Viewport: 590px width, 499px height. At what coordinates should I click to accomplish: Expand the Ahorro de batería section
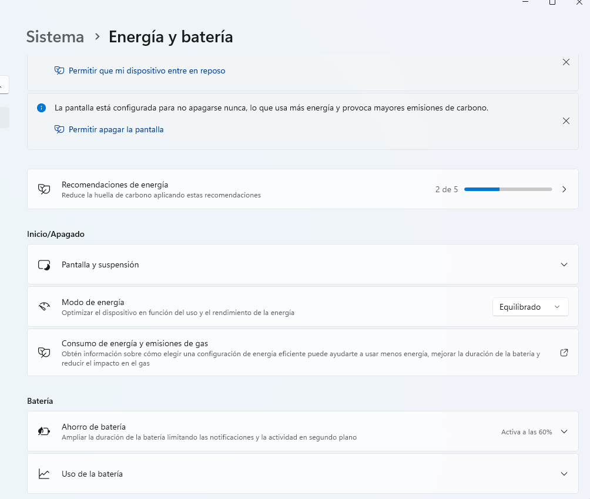pyautogui.click(x=564, y=431)
